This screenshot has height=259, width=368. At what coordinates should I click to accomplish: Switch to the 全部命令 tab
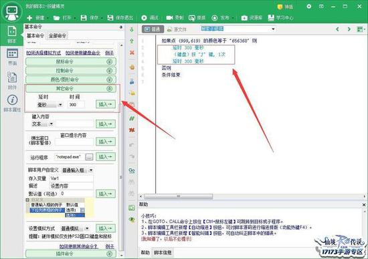[x=58, y=36]
